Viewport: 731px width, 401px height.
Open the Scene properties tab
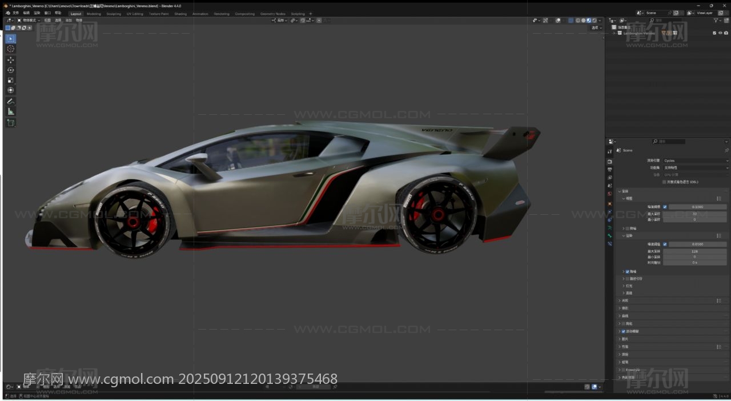[610, 186]
